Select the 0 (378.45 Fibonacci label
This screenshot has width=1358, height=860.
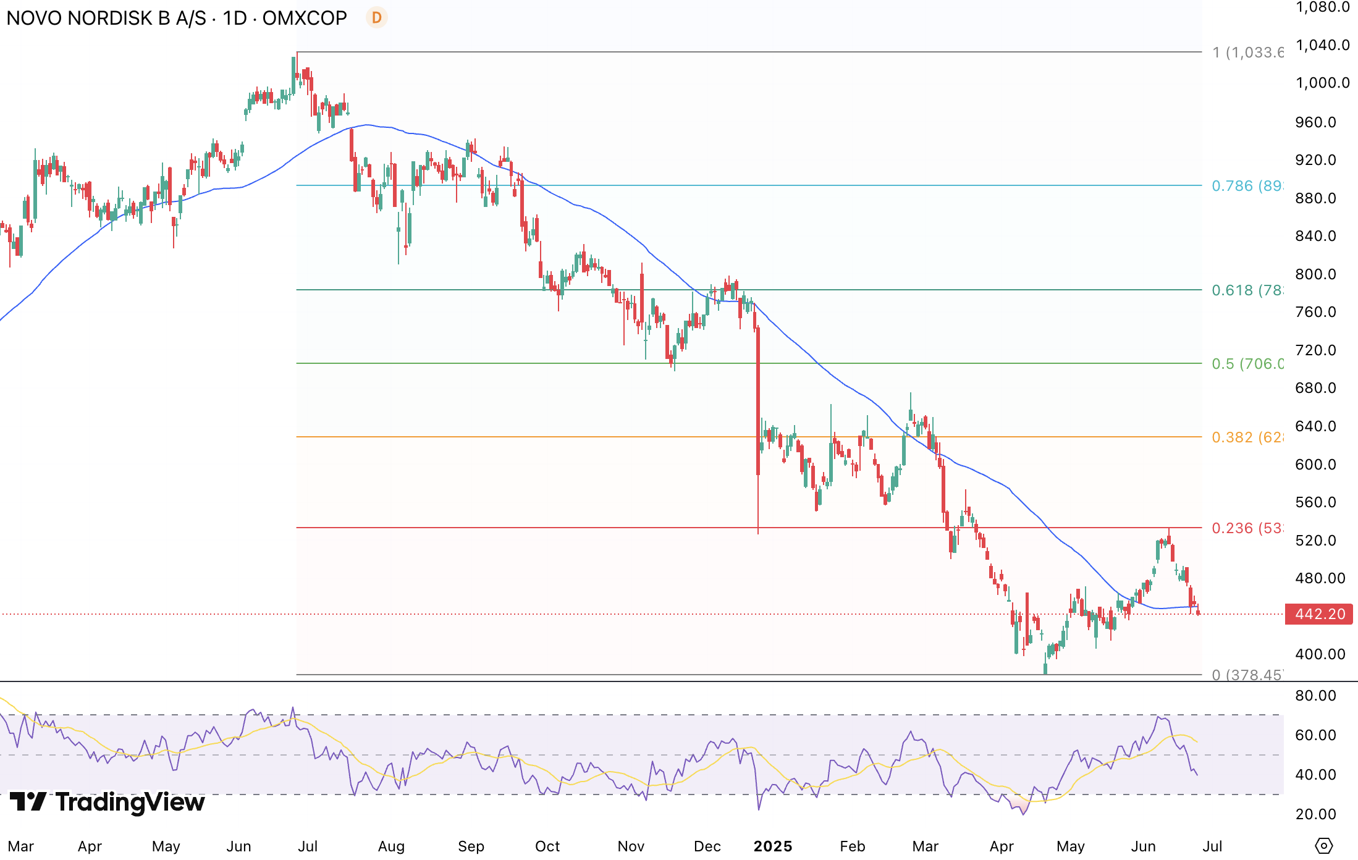[x=1247, y=675]
